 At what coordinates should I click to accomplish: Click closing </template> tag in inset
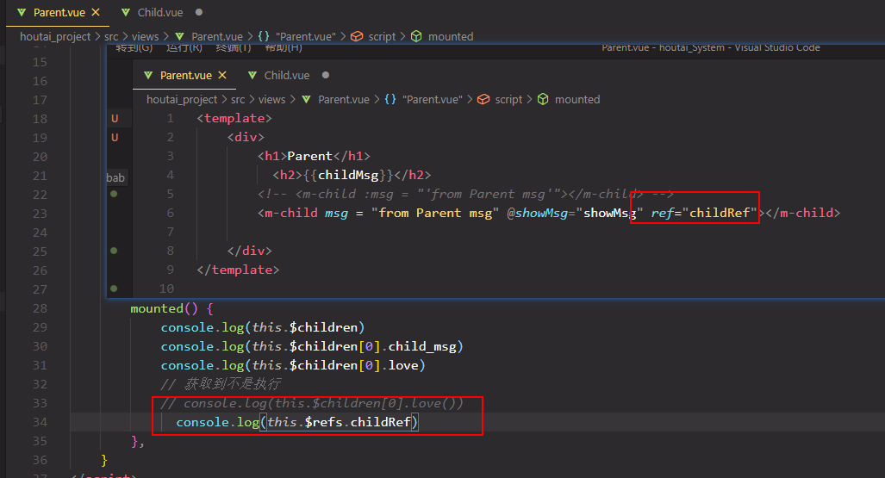point(238,270)
